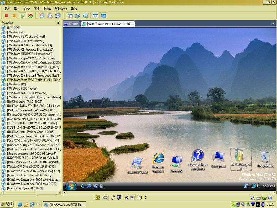Image resolution: width=277 pixels, height=208 pixels.
Task: Select [Windows-SBS-2003-Premium] in Favorites
Action: click(x=27, y=93)
